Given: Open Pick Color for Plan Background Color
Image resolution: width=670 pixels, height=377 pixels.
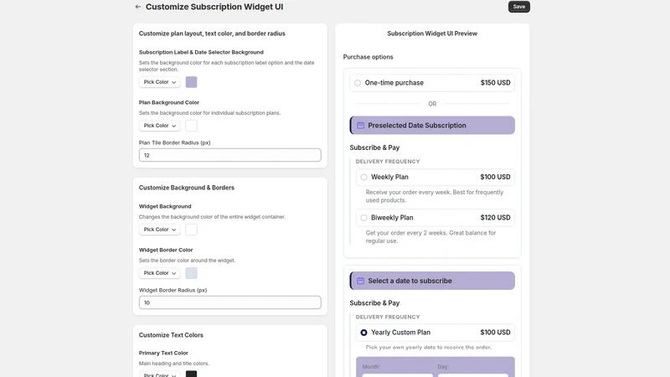Looking at the screenshot, I should [159, 126].
